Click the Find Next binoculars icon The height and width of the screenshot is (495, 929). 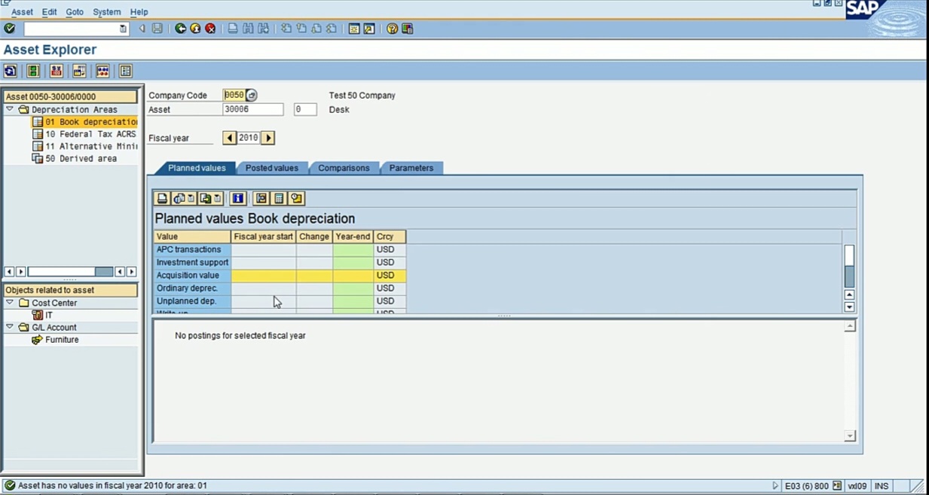(x=263, y=29)
